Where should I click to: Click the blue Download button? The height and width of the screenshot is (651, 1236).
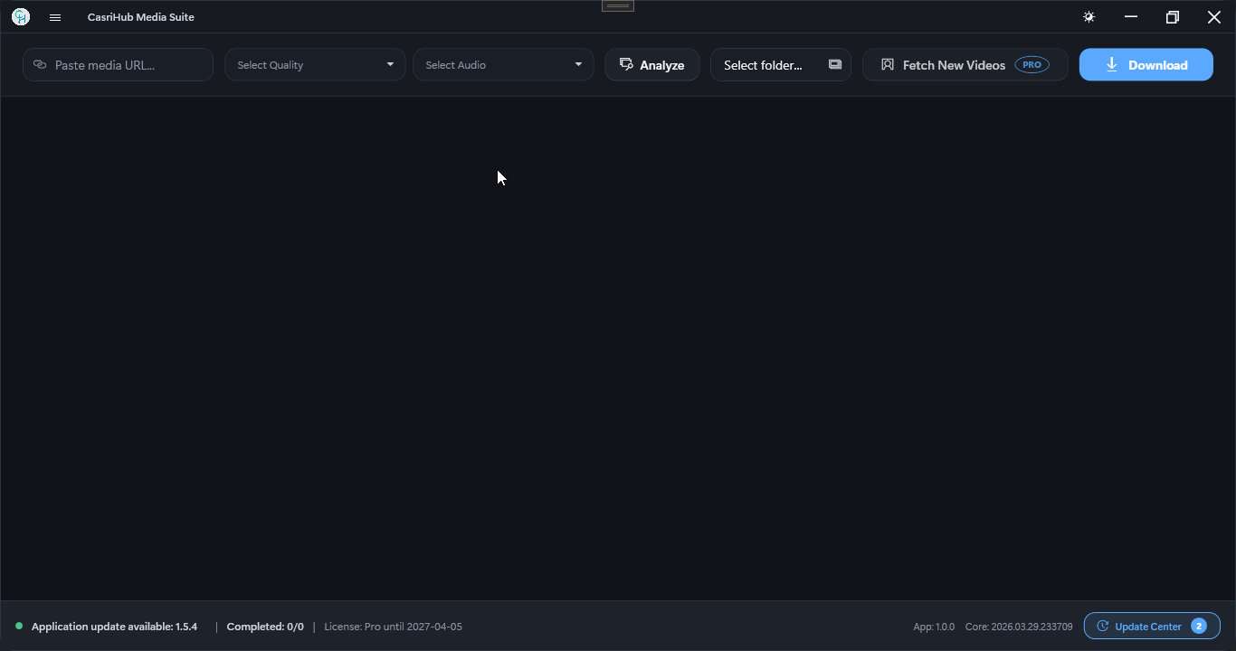pos(1146,65)
